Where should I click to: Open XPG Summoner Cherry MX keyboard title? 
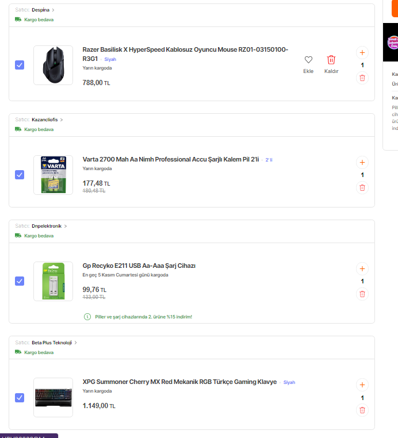(179, 382)
